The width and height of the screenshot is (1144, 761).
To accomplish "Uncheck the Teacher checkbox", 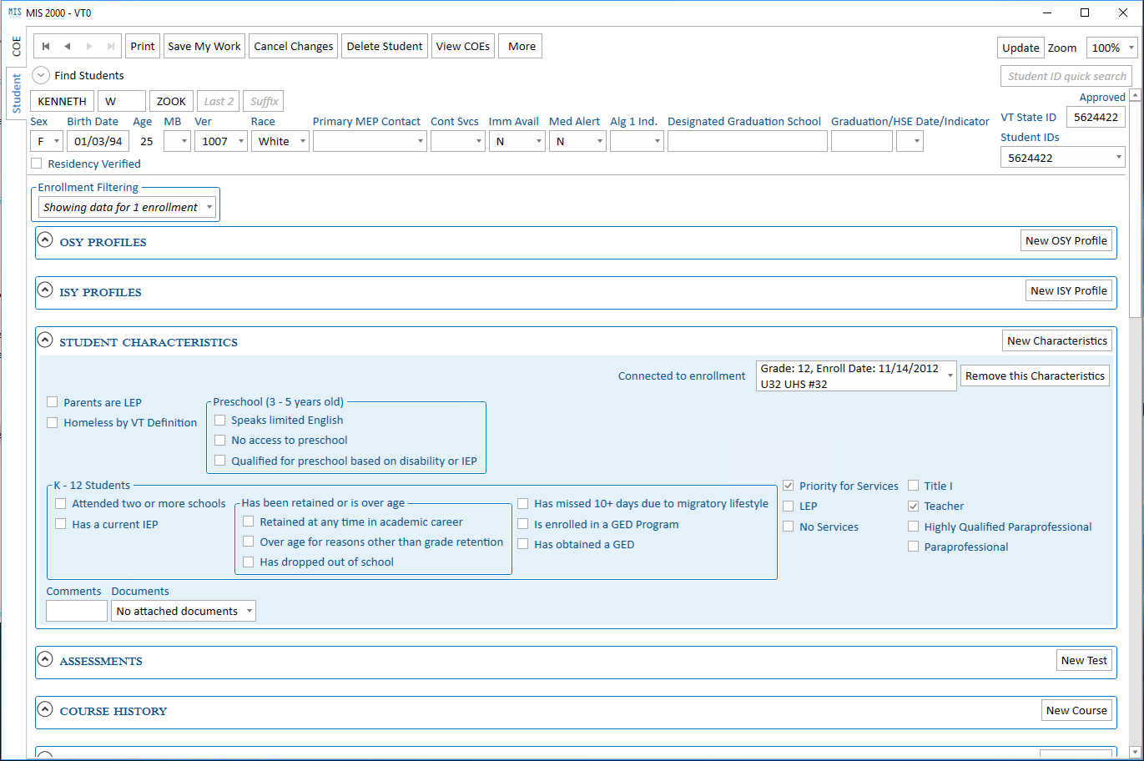I will click(x=913, y=506).
